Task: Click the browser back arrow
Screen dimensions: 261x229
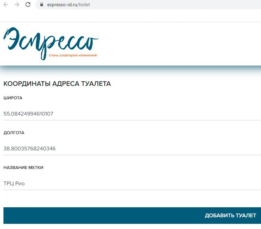Action: coord(6,4)
